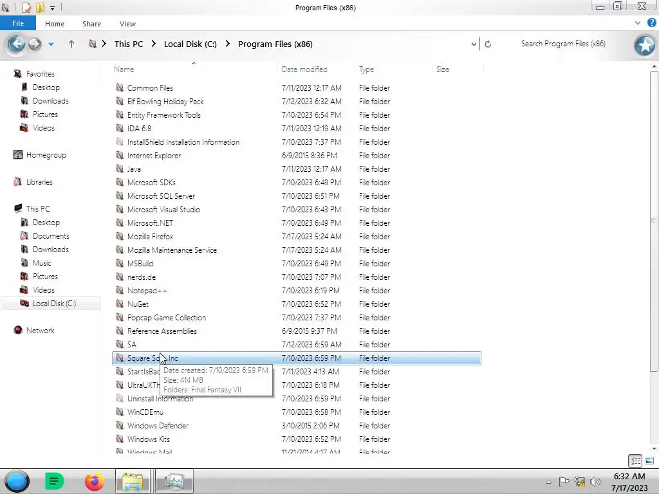Go up one folder level
The width and height of the screenshot is (659, 494).
point(71,44)
